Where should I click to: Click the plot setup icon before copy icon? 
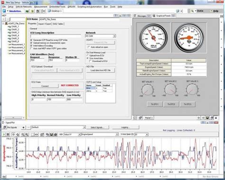pyautogui.click(x=42, y=134)
